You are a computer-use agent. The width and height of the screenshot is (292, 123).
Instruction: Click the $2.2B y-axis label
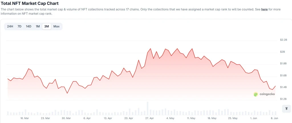283,40
